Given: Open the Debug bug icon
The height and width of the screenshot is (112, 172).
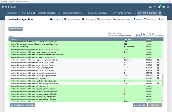Looking at the screenshot, I should point(159,19).
